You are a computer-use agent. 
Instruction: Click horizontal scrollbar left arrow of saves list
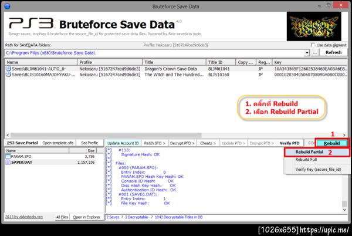point(8,135)
